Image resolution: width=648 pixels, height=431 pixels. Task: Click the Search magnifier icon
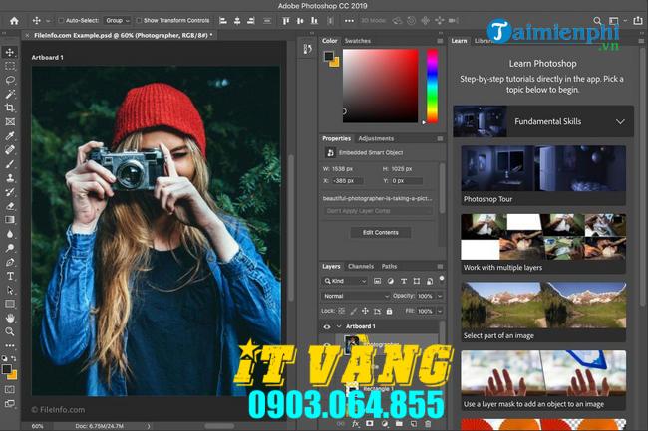(597, 21)
